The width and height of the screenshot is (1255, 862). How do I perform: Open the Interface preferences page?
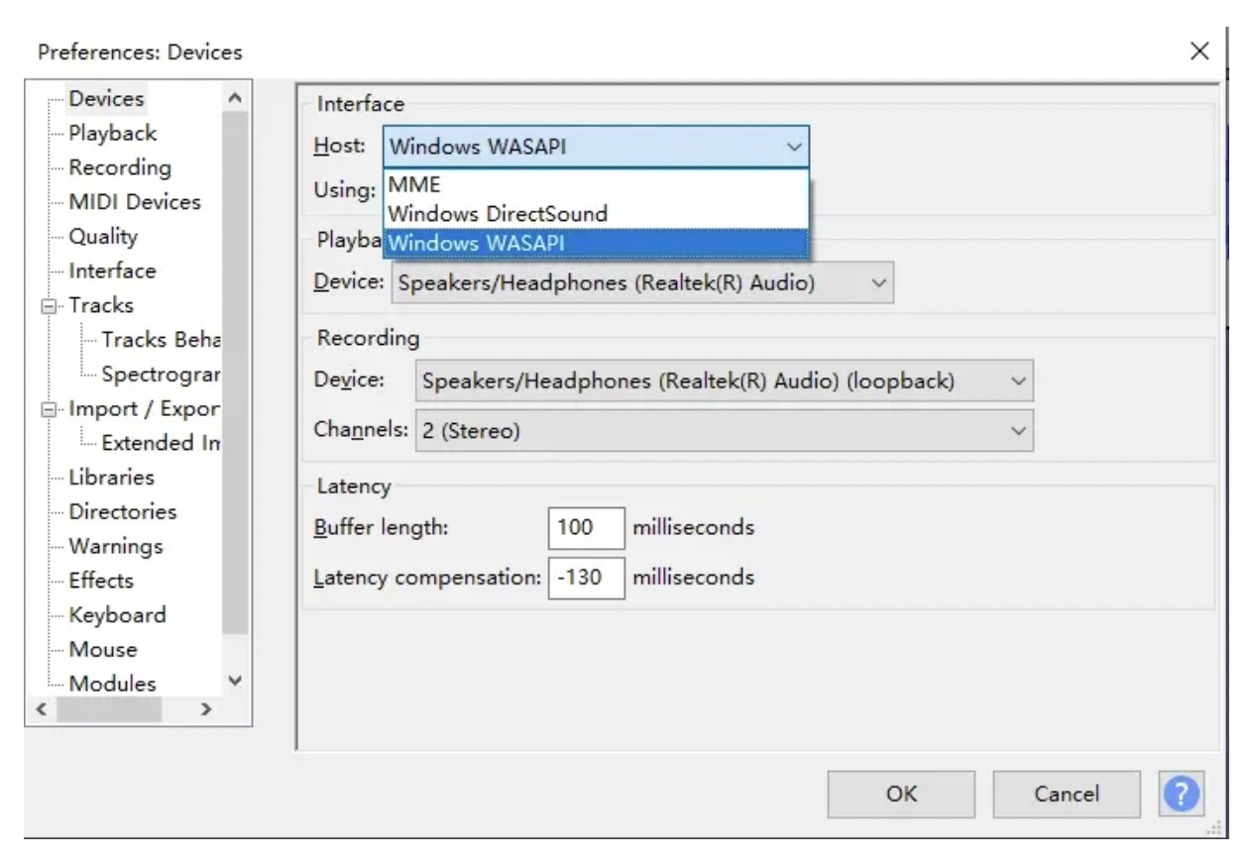(112, 270)
